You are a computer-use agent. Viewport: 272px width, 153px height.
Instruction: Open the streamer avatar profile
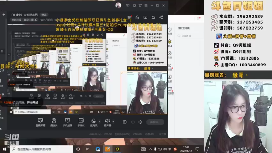[118, 5]
